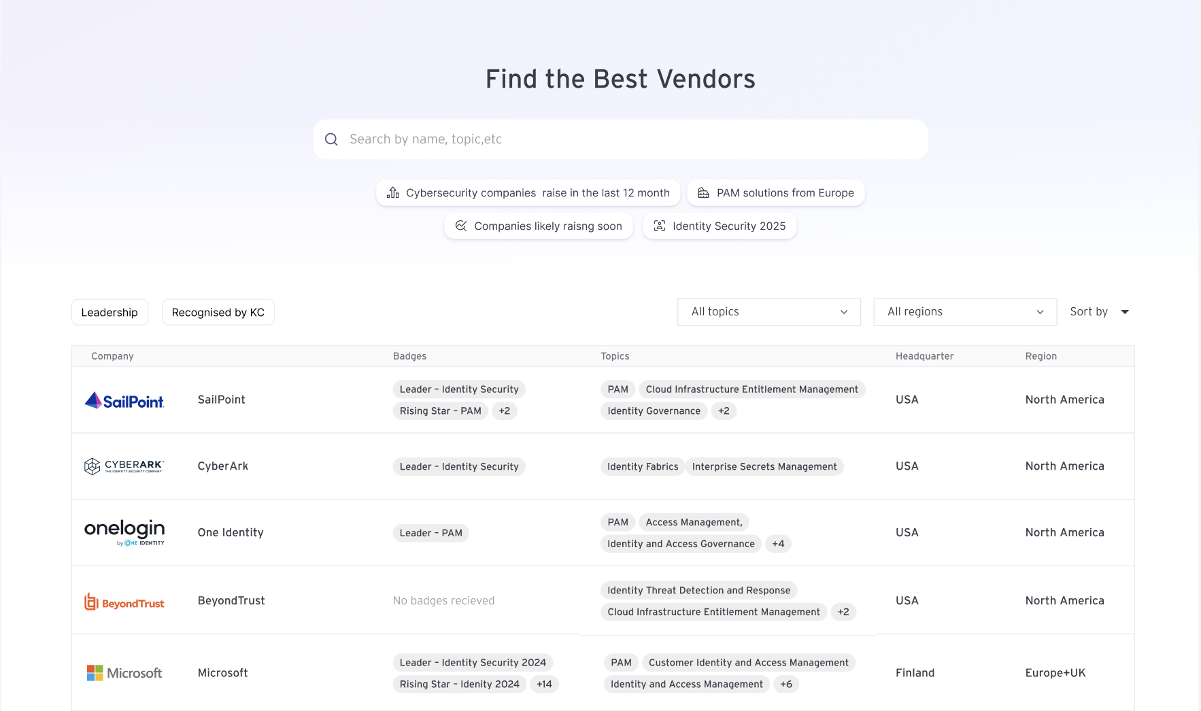Open the Microsoft company name
Viewport: 1201px width, 711px height.
(x=223, y=673)
